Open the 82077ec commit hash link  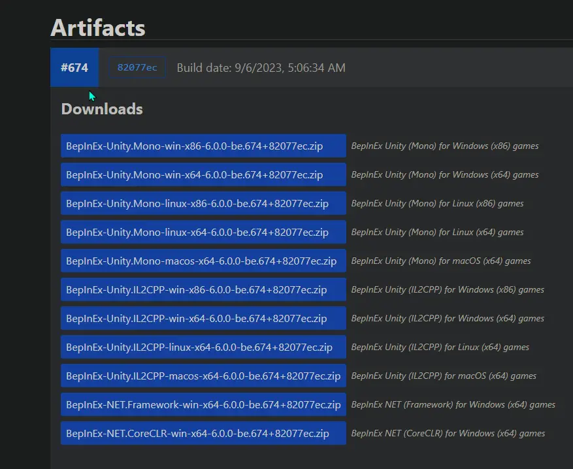137,67
